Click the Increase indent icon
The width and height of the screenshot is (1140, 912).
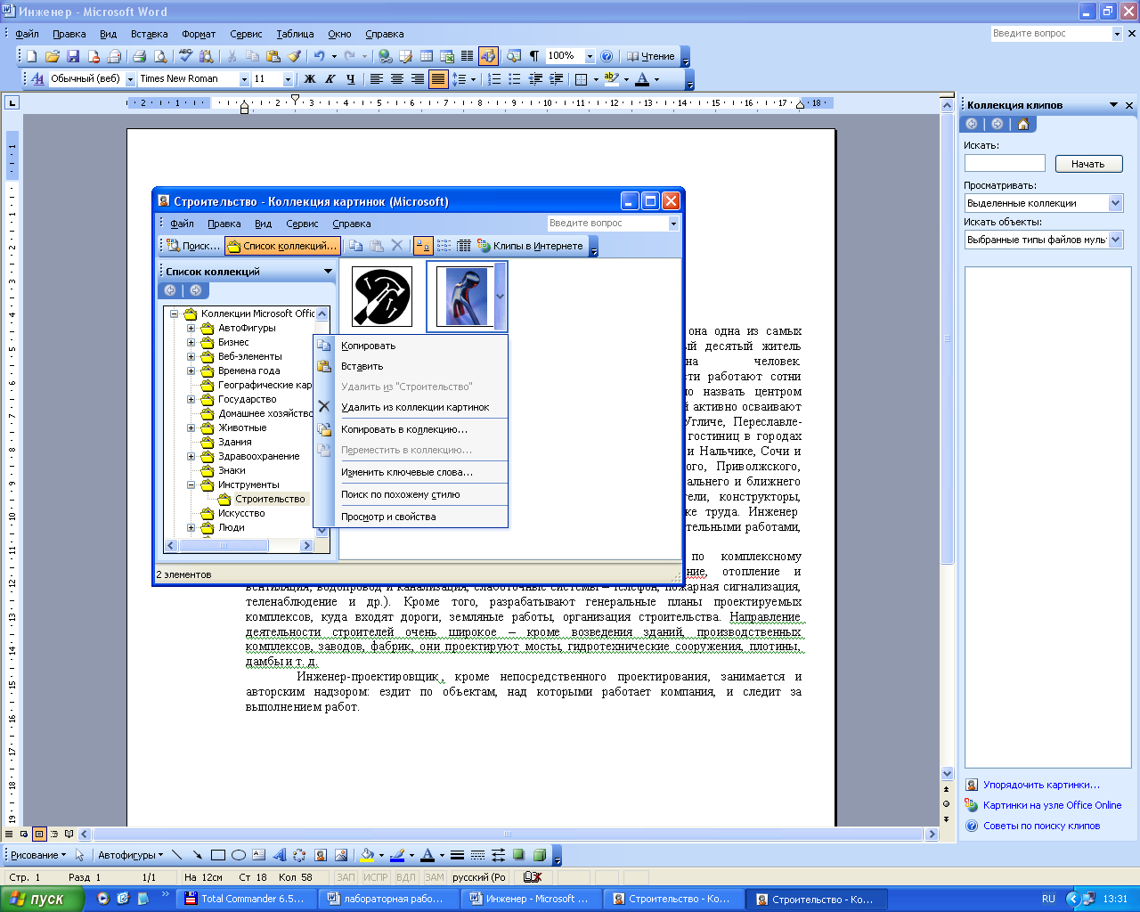556,79
